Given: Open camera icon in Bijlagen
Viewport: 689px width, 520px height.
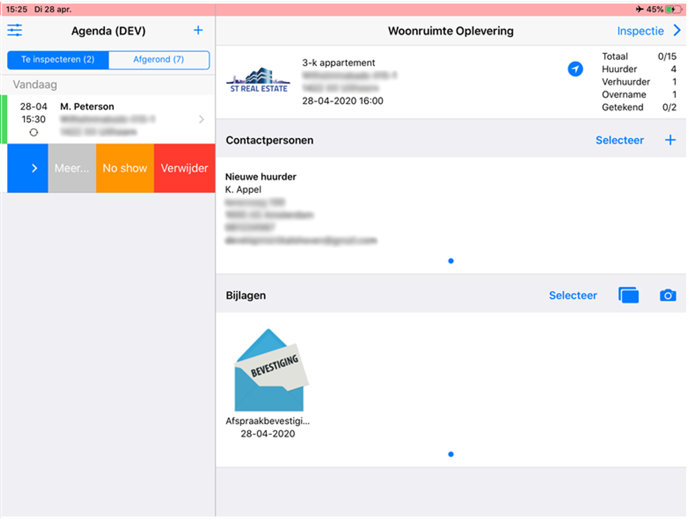Looking at the screenshot, I should (x=668, y=295).
